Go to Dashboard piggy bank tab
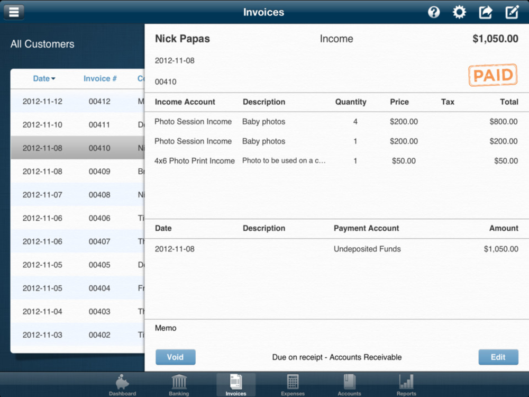The image size is (529, 397). tap(122, 385)
